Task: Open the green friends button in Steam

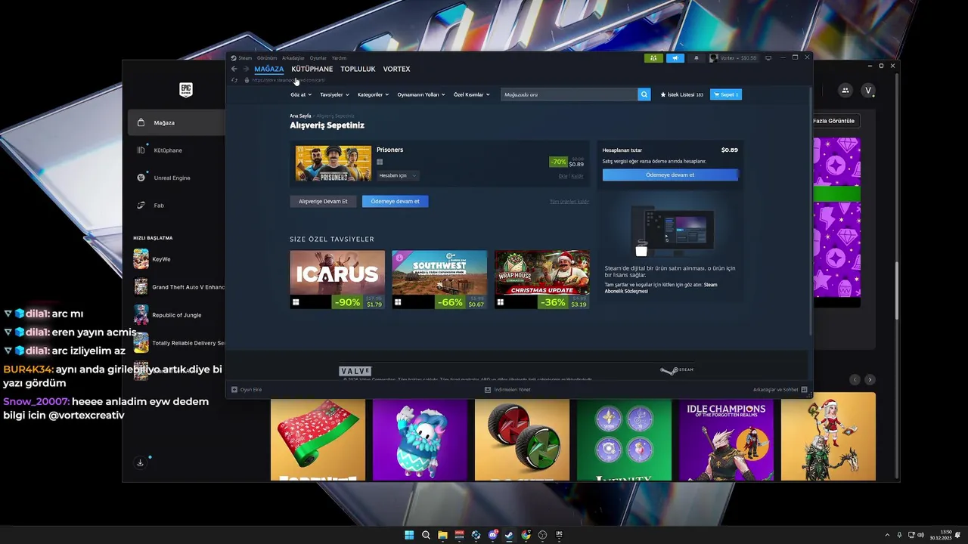Action: pyautogui.click(x=653, y=58)
